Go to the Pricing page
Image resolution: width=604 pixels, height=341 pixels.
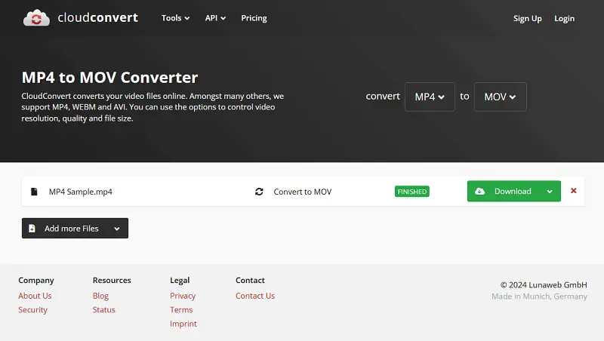pos(254,18)
